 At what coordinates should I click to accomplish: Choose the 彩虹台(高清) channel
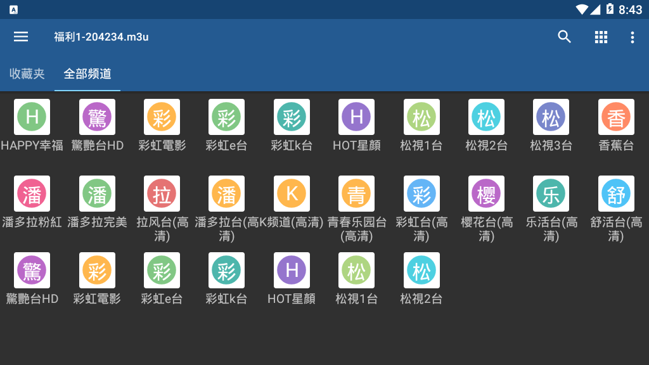[421, 194]
